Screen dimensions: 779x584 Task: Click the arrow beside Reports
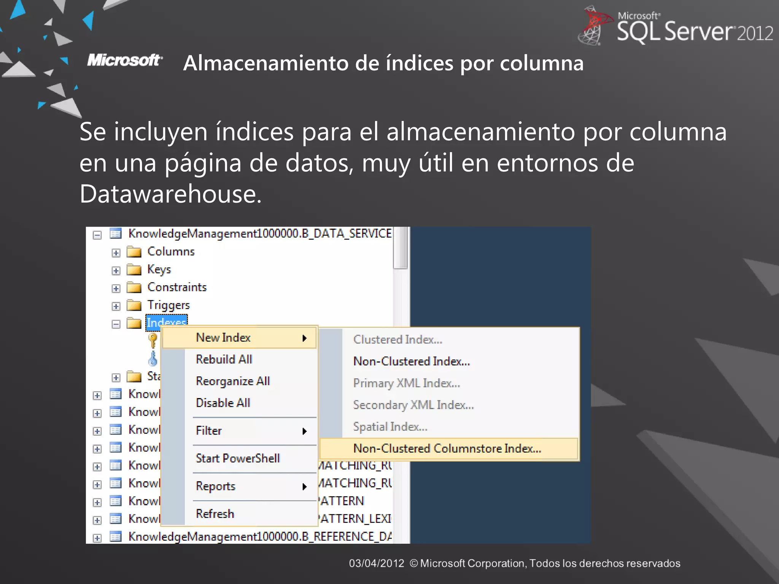click(x=304, y=487)
